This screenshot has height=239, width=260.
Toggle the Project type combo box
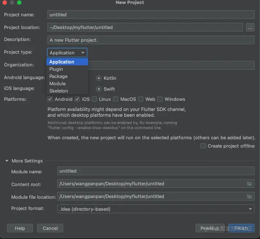coord(67,53)
